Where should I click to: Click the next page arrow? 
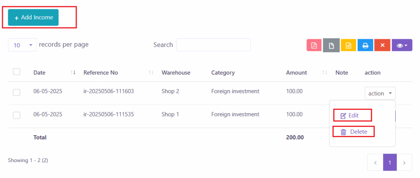point(404,162)
